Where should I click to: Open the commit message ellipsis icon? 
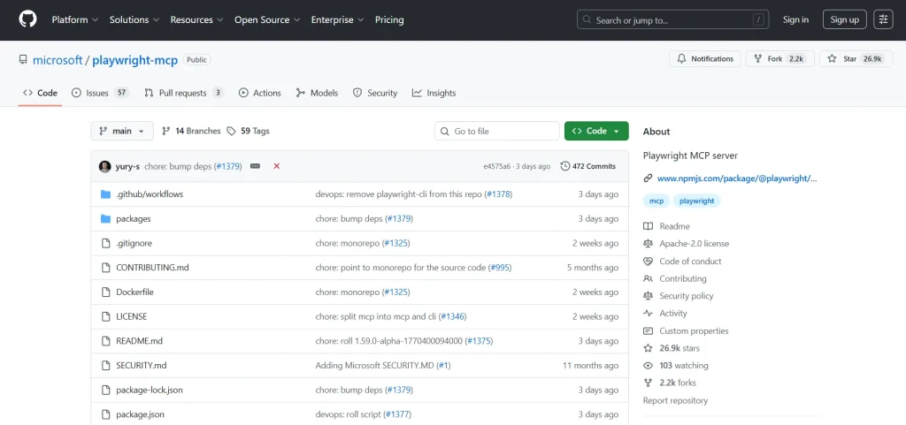point(255,166)
